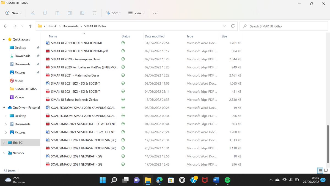Expand address bar history dropdown
This screenshot has height=186, width=330.
pyautogui.click(x=224, y=26)
